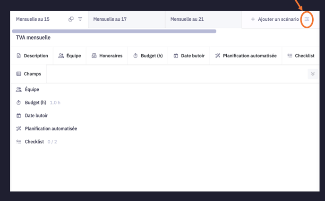Collapse sections with the double chevron button
This screenshot has height=201, width=325.
[x=312, y=74]
